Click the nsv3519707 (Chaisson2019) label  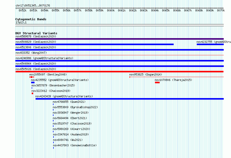[72, 123]
